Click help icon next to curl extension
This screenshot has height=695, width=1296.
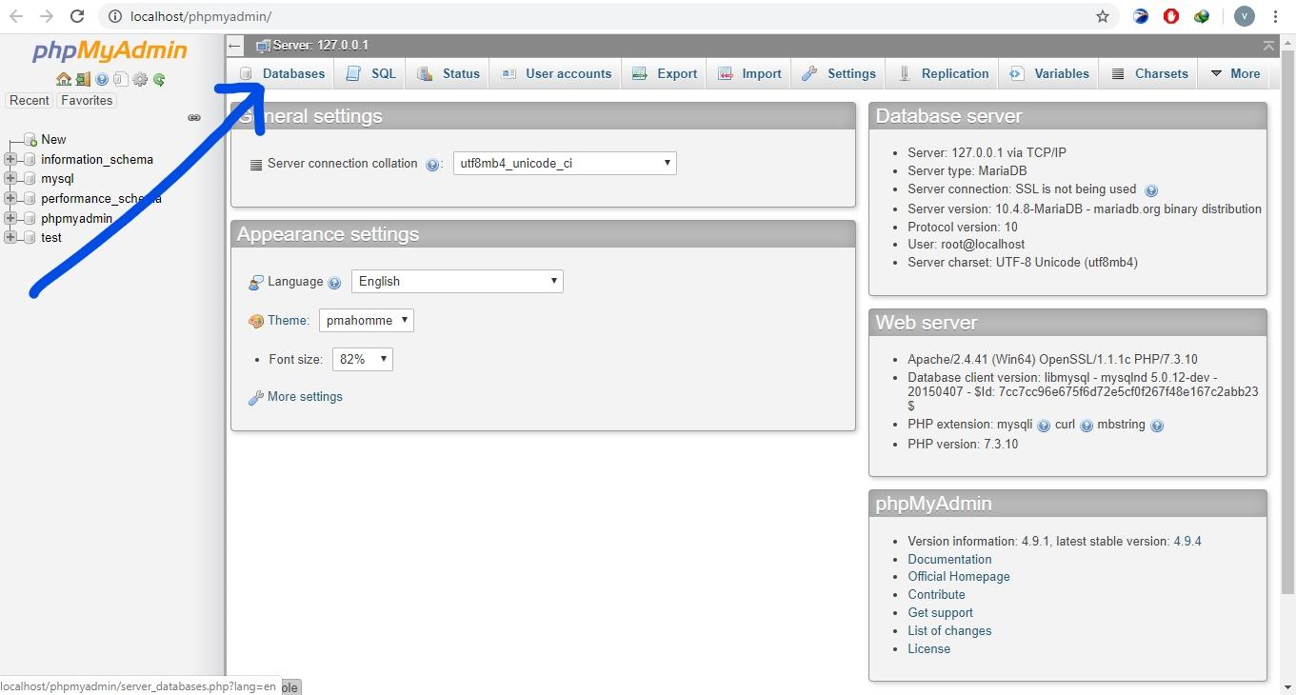[x=1087, y=427]
